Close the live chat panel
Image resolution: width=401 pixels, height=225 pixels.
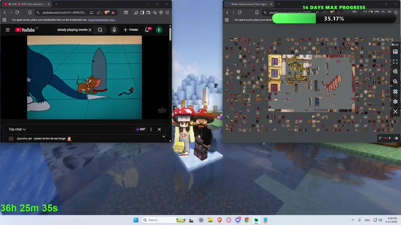pos(159,129)
